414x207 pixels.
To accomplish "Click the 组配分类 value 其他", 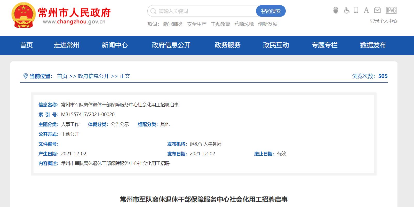I will [165, 124].
